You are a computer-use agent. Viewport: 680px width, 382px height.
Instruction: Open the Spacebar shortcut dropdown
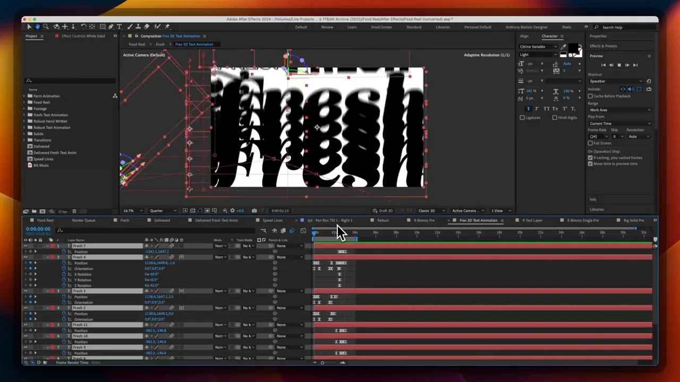[x=616, y=81]
